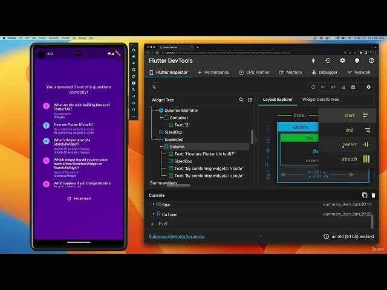Image resolution: width=387 pixels, height=290 pixels.
Task: Collapse the Column node in widget tree
Action: (161, 146)
